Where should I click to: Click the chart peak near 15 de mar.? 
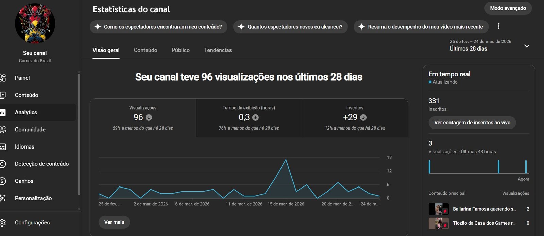pyautogui.click(x=286, y=159)
